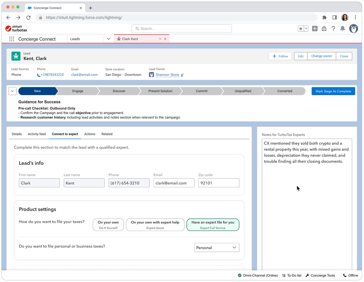This screenshot has width=364, height=282.
Task: Click the Notes for TurboTax Experts textarea
Action: 307,204
